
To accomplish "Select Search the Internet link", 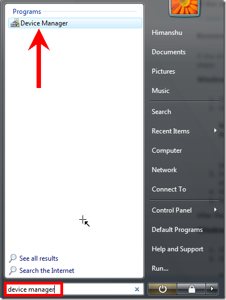I will [47, 271].
